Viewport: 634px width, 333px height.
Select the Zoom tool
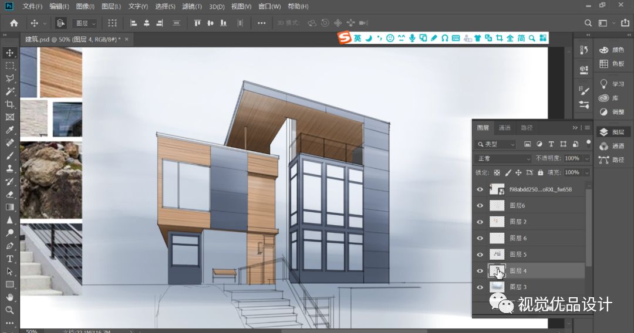10,310
